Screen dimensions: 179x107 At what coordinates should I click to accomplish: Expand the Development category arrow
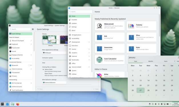[89, 42]
